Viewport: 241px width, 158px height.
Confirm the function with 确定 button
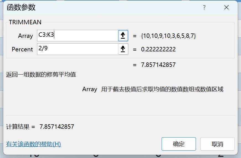(x=178, y=144)
